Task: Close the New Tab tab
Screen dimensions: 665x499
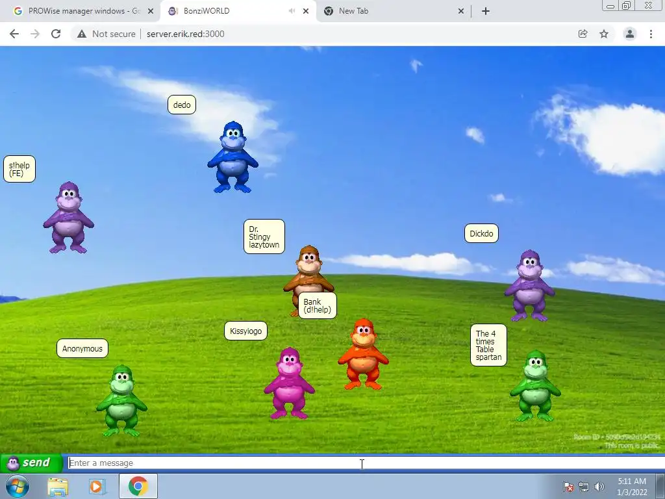Action: (x=461, y=11)
